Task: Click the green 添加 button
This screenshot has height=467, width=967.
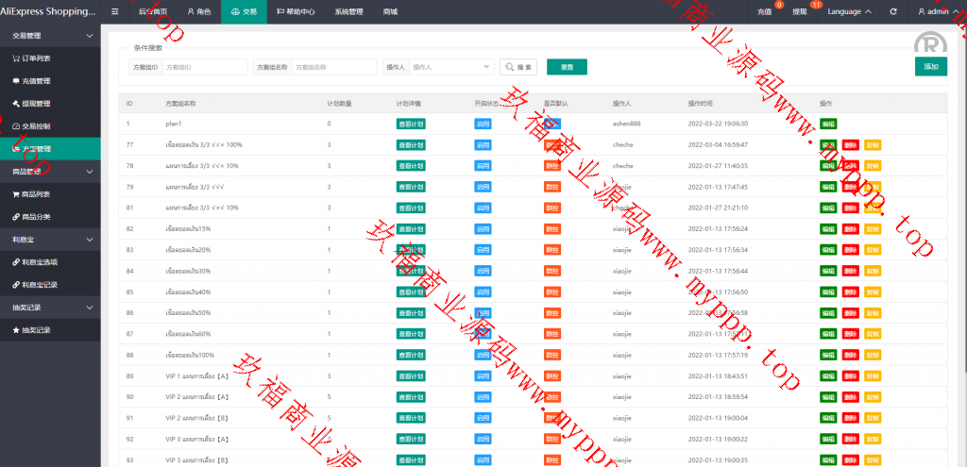Action: click(930, 66)
